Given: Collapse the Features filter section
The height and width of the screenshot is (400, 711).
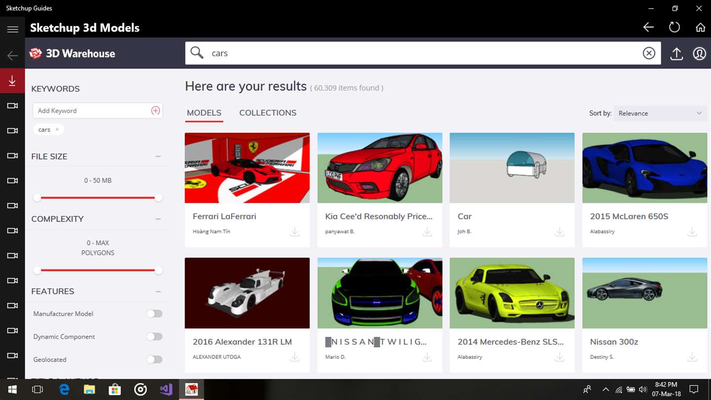Looking at the screenshot, I should pyautogui.click(x=158, y=291).
